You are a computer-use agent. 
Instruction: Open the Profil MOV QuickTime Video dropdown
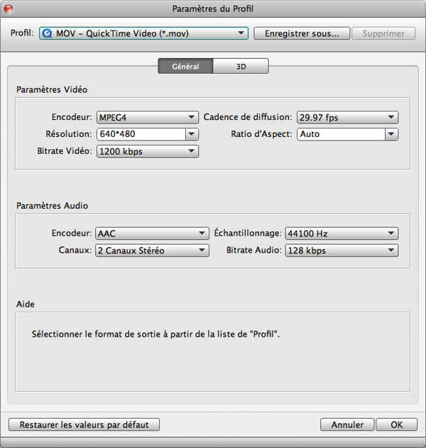[143, 33]
